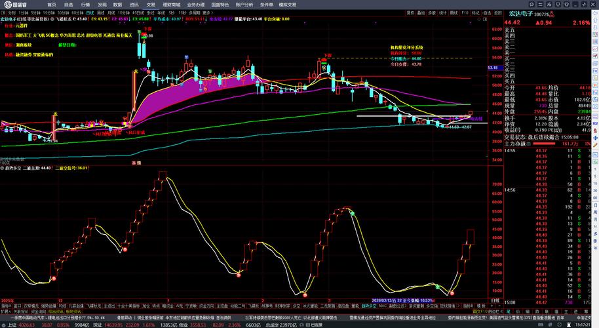
Task: Click the monitor screen icon in title bar
Action: (558, 5)
